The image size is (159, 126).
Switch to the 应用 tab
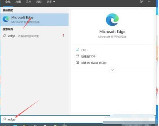tap(18, 2)
